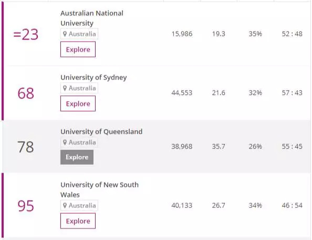The image size is (312, 240).
Task: Explore University of New South Wales
Action: click(78, 221)
